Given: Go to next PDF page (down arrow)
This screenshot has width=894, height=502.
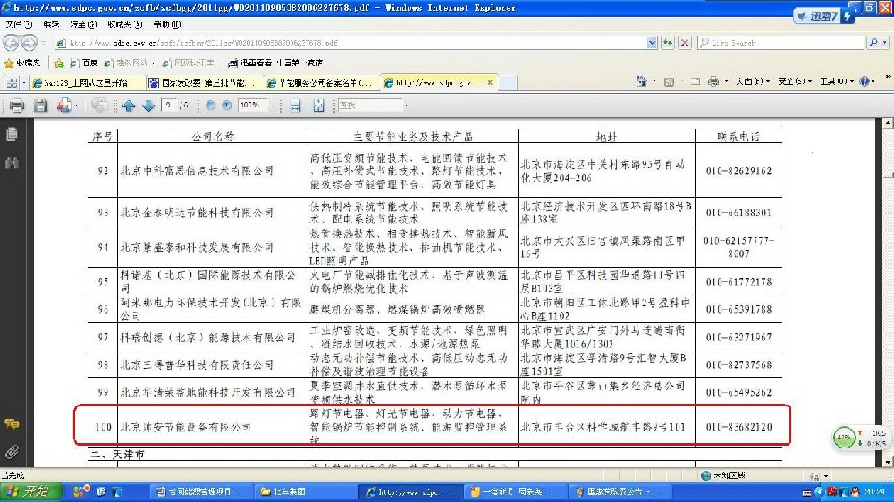Looking at the screenshot, I should 148,105.
